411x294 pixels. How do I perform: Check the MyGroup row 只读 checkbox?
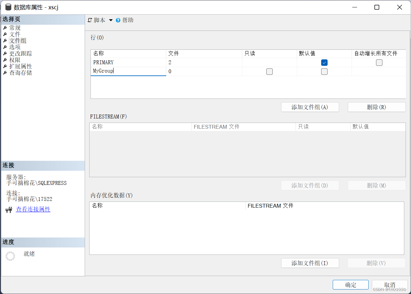coord(270,72)
